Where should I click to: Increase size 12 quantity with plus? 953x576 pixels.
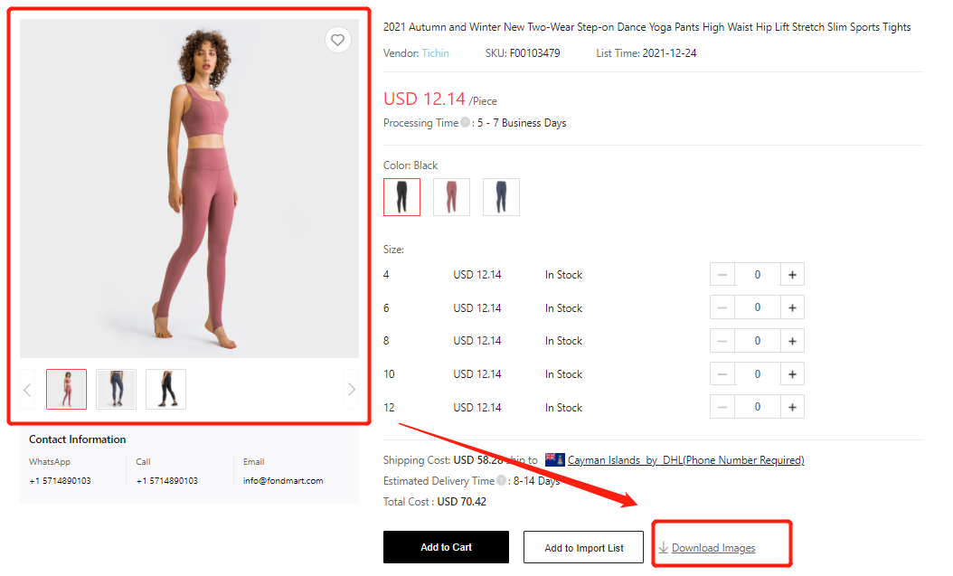coord(792,408)
